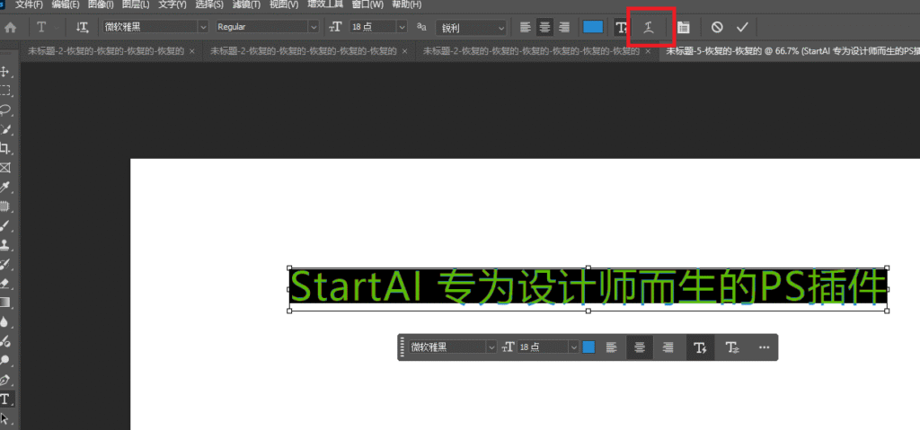Select the Frame tool
This screenshot has height=430, width=920.
(x=6, y=168)
